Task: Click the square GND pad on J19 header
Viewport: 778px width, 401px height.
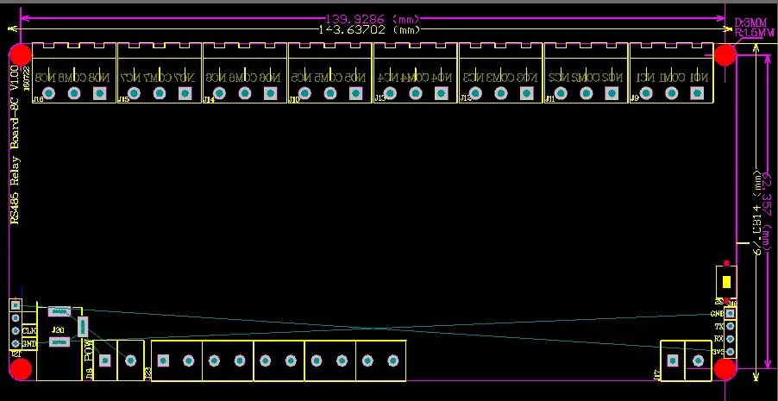Action: pyautogui.click(x=730, y=314)
